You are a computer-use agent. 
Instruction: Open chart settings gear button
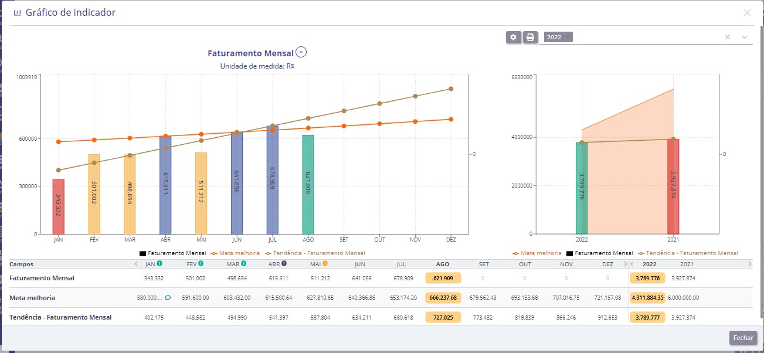pyautogui.click(x=514, y=38)
